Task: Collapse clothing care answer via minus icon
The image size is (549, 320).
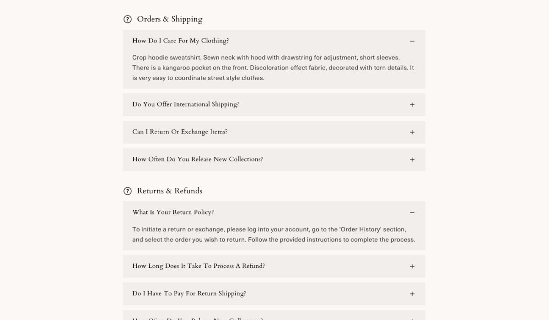Action: click(412, 41)
